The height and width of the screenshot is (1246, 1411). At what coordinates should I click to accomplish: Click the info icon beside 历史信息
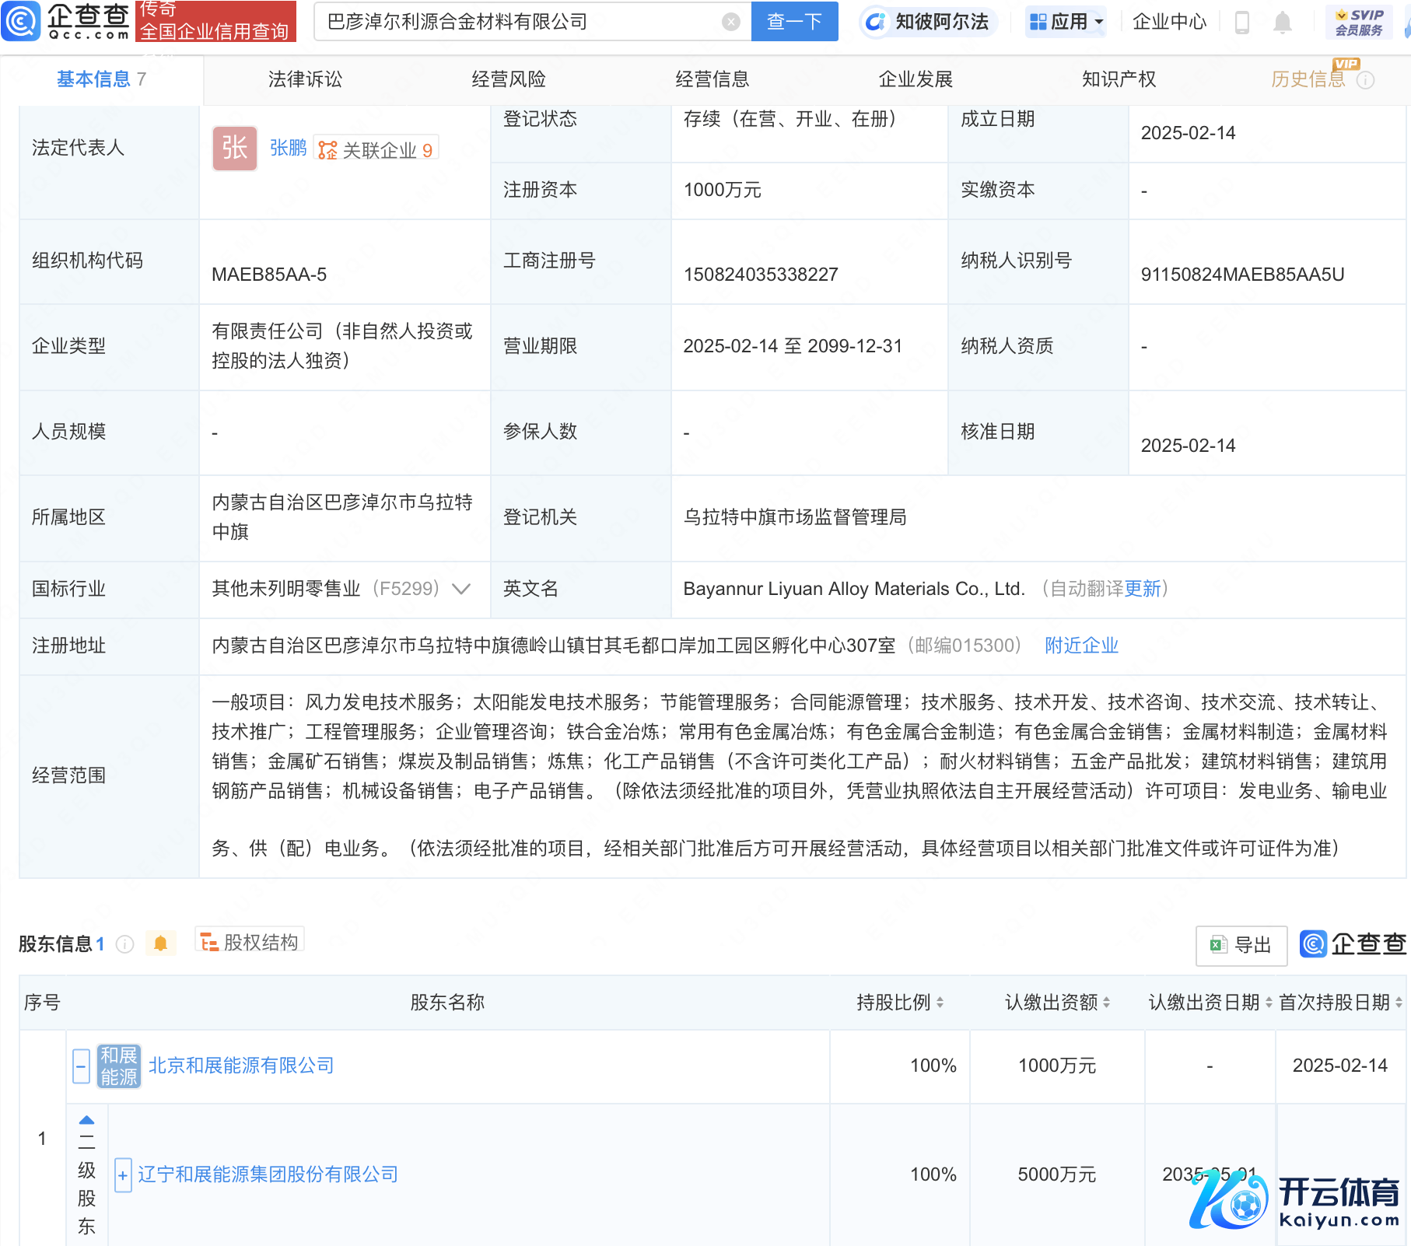(1365, 80)
